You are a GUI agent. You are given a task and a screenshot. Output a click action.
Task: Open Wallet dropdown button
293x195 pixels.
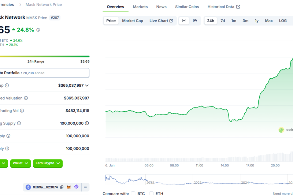pos(21,163)
